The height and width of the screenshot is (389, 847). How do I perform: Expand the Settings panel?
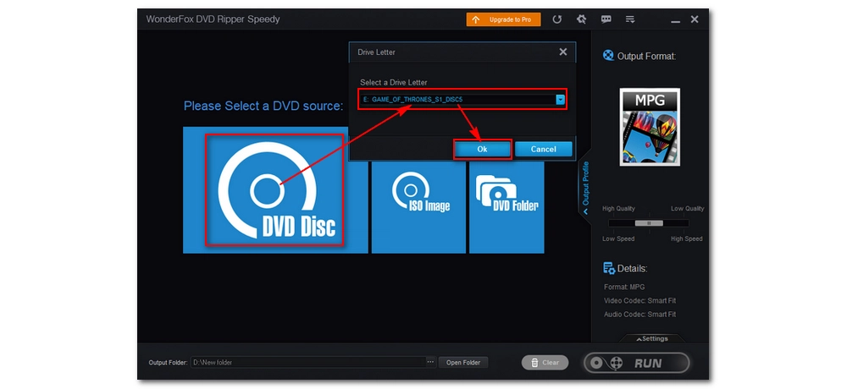click(652, 339)
